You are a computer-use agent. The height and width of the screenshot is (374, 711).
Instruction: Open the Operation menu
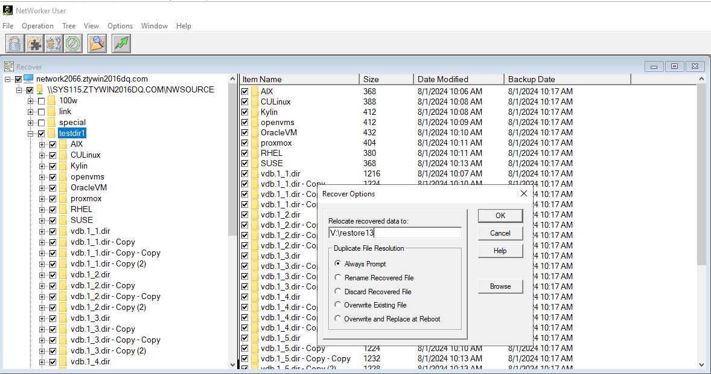pyautogui.click(x=37, y=26)
